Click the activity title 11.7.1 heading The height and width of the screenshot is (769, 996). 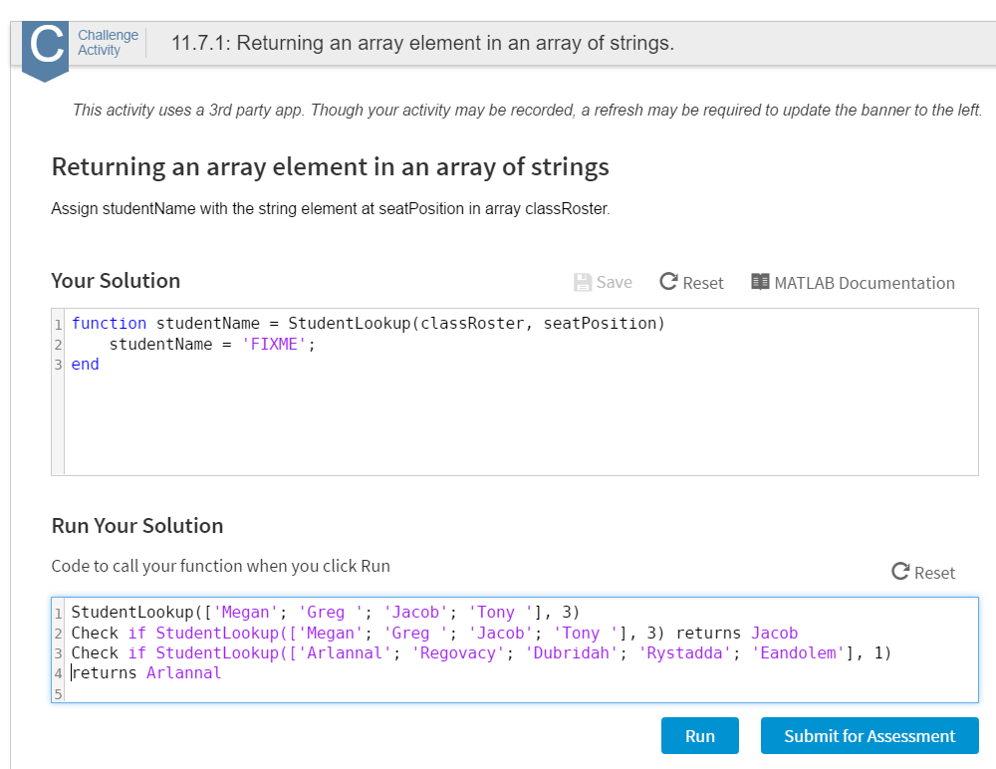point(351,43)
